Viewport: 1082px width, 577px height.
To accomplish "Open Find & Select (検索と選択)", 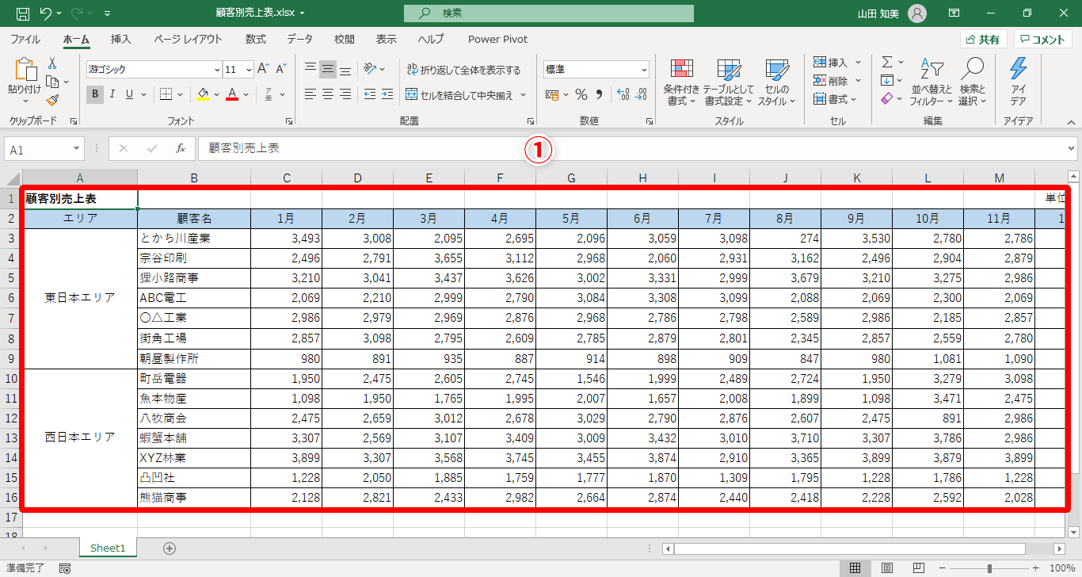I will [972, 82].
